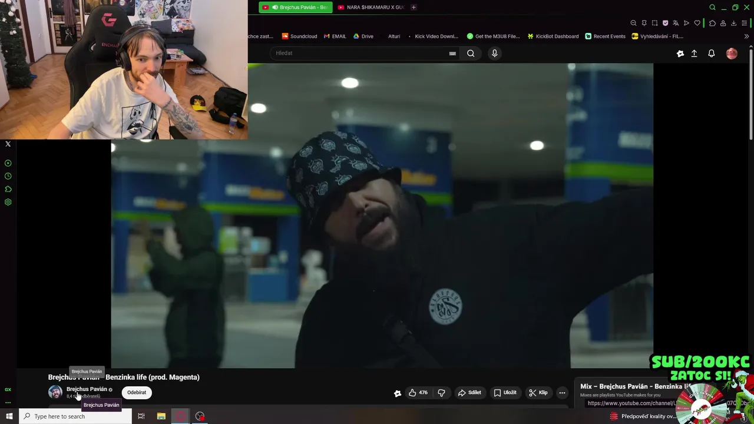Open the Get the M3U8 File bookmark
Viewport: 754px width, 424px height.
pyautogui.click(x=493, y=37)
